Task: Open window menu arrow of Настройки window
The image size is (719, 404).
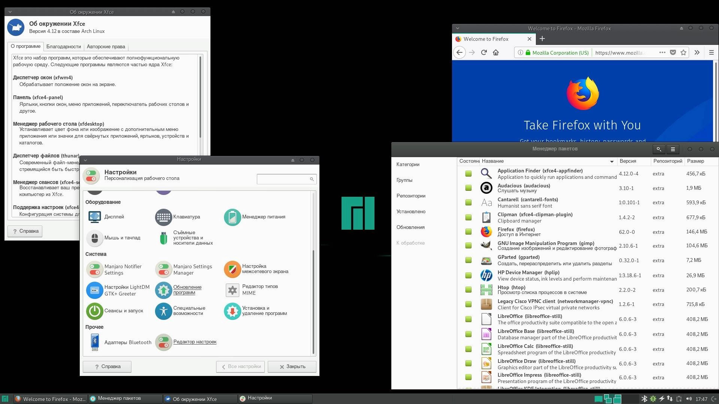Action: (85, 160)
